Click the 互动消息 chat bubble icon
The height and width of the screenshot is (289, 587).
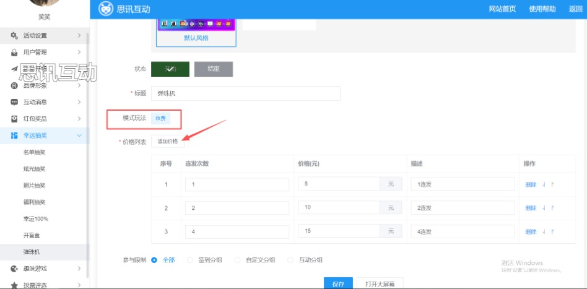click(14, 102)
